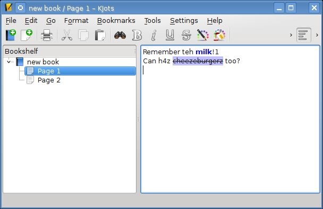Screen dimensions: 323x209
Task: Open Find with the binoculars icon
Action: click(x=120, y=35)
